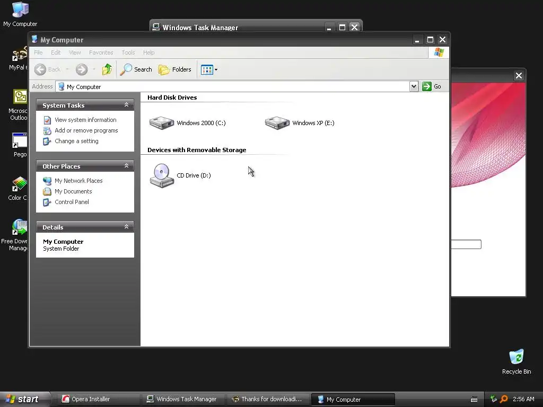Click My Computer taskbar button
This screenshot has width=543, height=407.
tap(353, 400)
